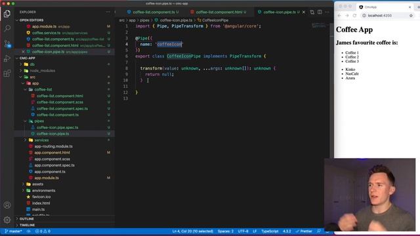This screenshot has height=236, width=420.
Task: Click the 4.3.2 TypeScript version
Action: [287, 231]
